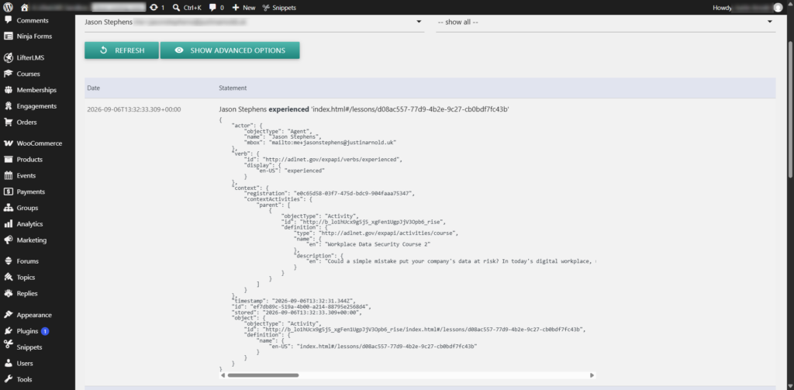Open the New menu in the admin bar
This screenshot has width=794, height=390.
pyautogui.click(x=243, y=8)
